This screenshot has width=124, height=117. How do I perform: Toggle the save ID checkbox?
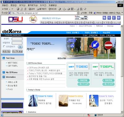pyautogui.click(x=4, y=46)
